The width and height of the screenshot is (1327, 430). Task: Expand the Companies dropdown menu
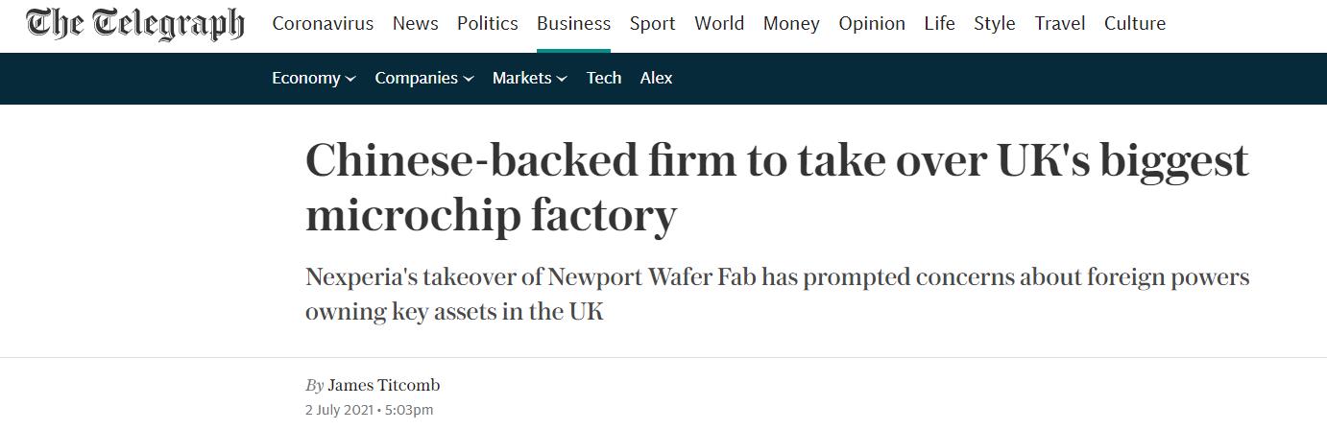pos(424,78)
